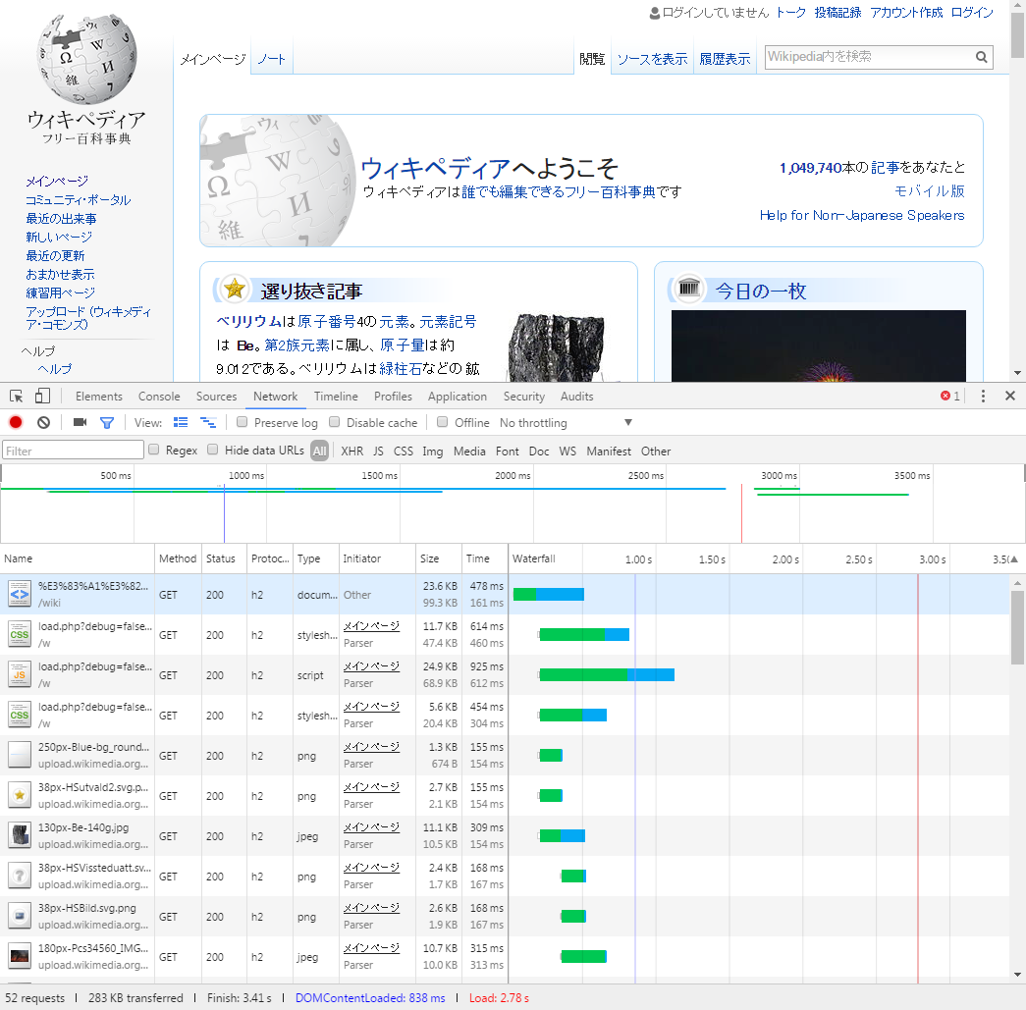Open the No throttling dropdown
The height and width of the screenshot is (1010, 1026).
coord(566,423)
